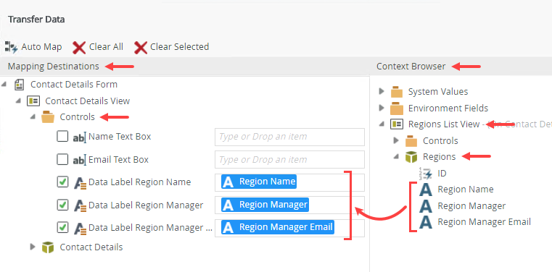
Task: Click the Controls folder icon under Regions List View
Action: pyautogui.click(x=411, y=141)
